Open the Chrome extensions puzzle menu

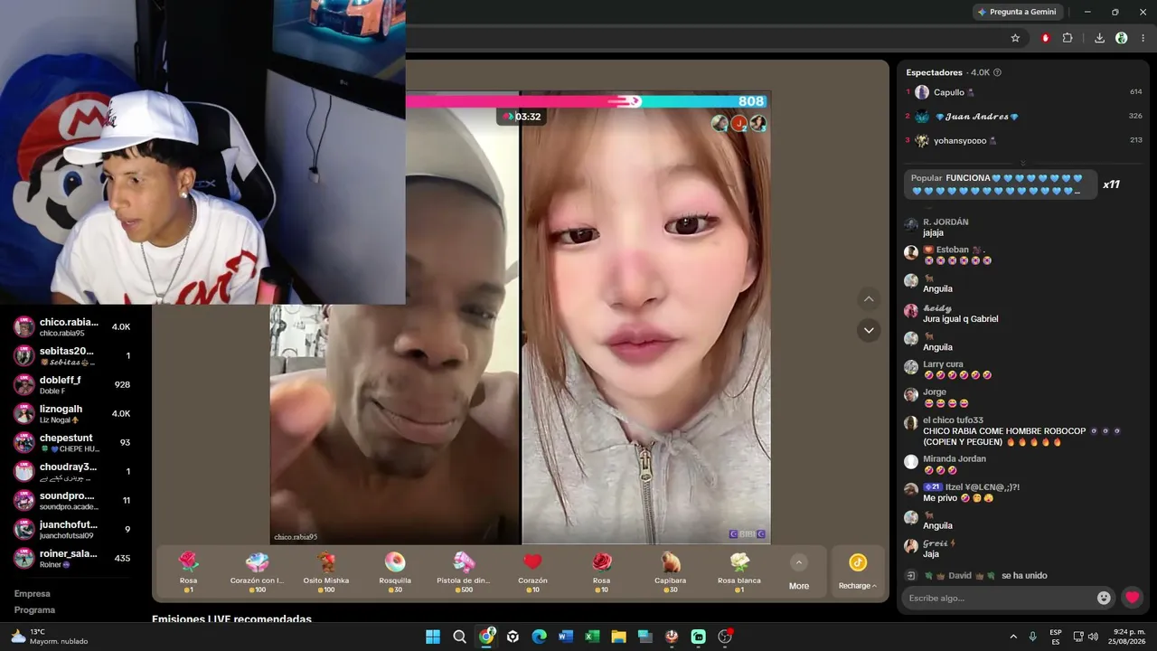[1068, 38]
